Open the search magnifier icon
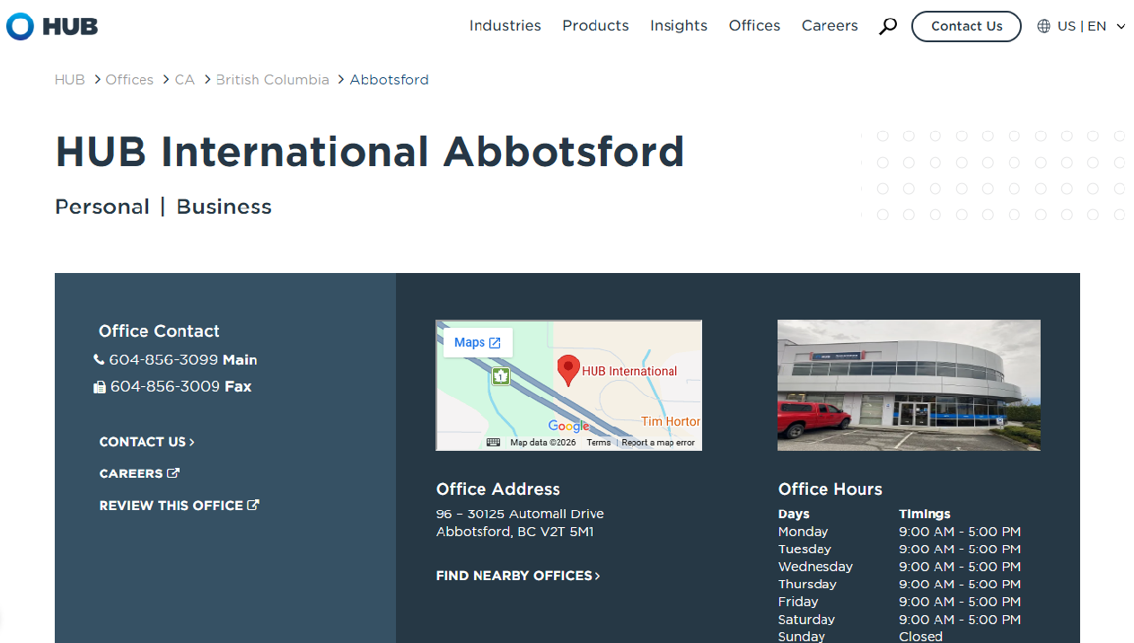 (887, 27)
